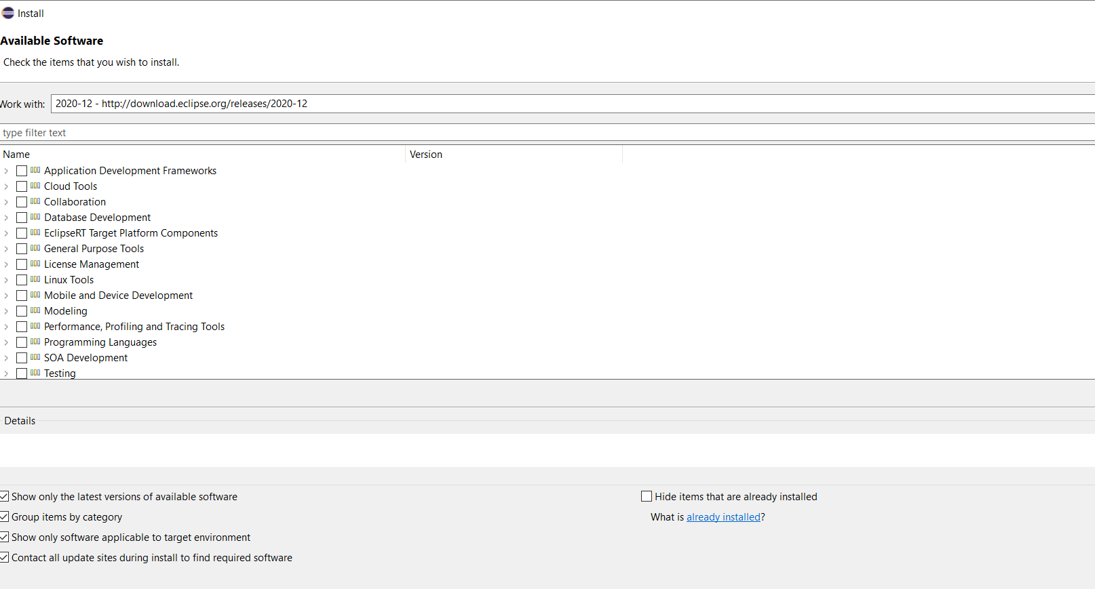The image size is (1095, 589).
Task: Click the Collaboration category icon
Action: (35, 201)
